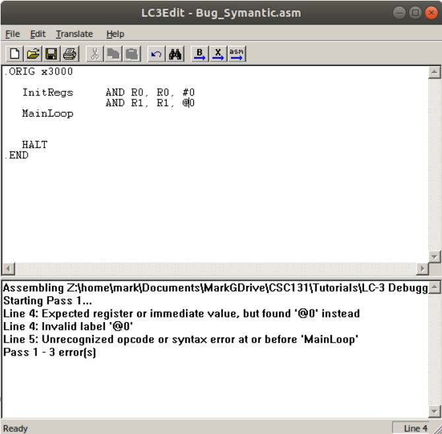442x434 pixels.
Task: Click the editor horizontal scroll right arrow
Action: click(x=422, y=269)
